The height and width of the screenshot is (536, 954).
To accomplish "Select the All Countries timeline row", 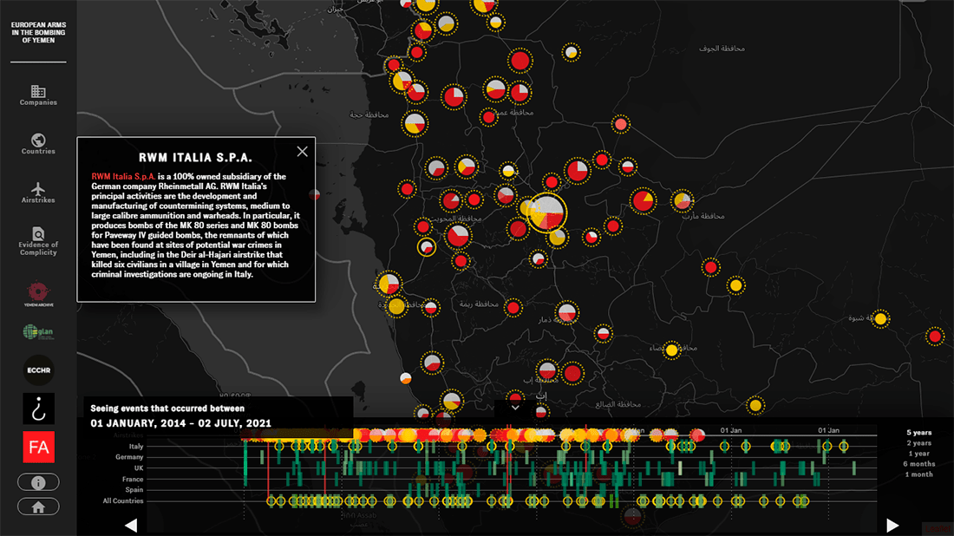I will [123, 500].
